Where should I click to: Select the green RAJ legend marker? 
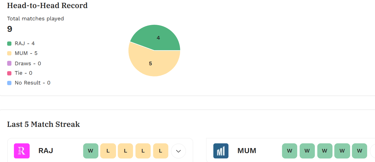coord(9,43)
